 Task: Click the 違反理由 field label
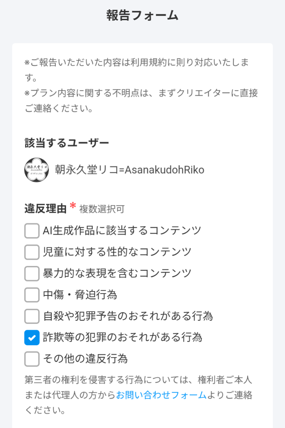(46, 208)
